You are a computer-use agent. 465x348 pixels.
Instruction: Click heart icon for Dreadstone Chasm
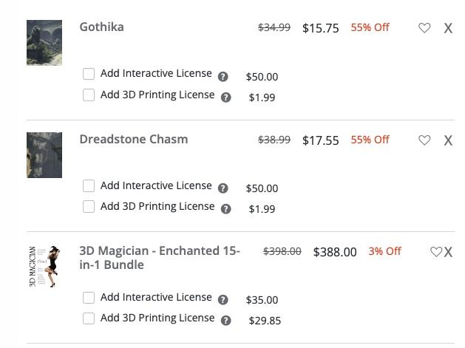click(x=424, y=140)
